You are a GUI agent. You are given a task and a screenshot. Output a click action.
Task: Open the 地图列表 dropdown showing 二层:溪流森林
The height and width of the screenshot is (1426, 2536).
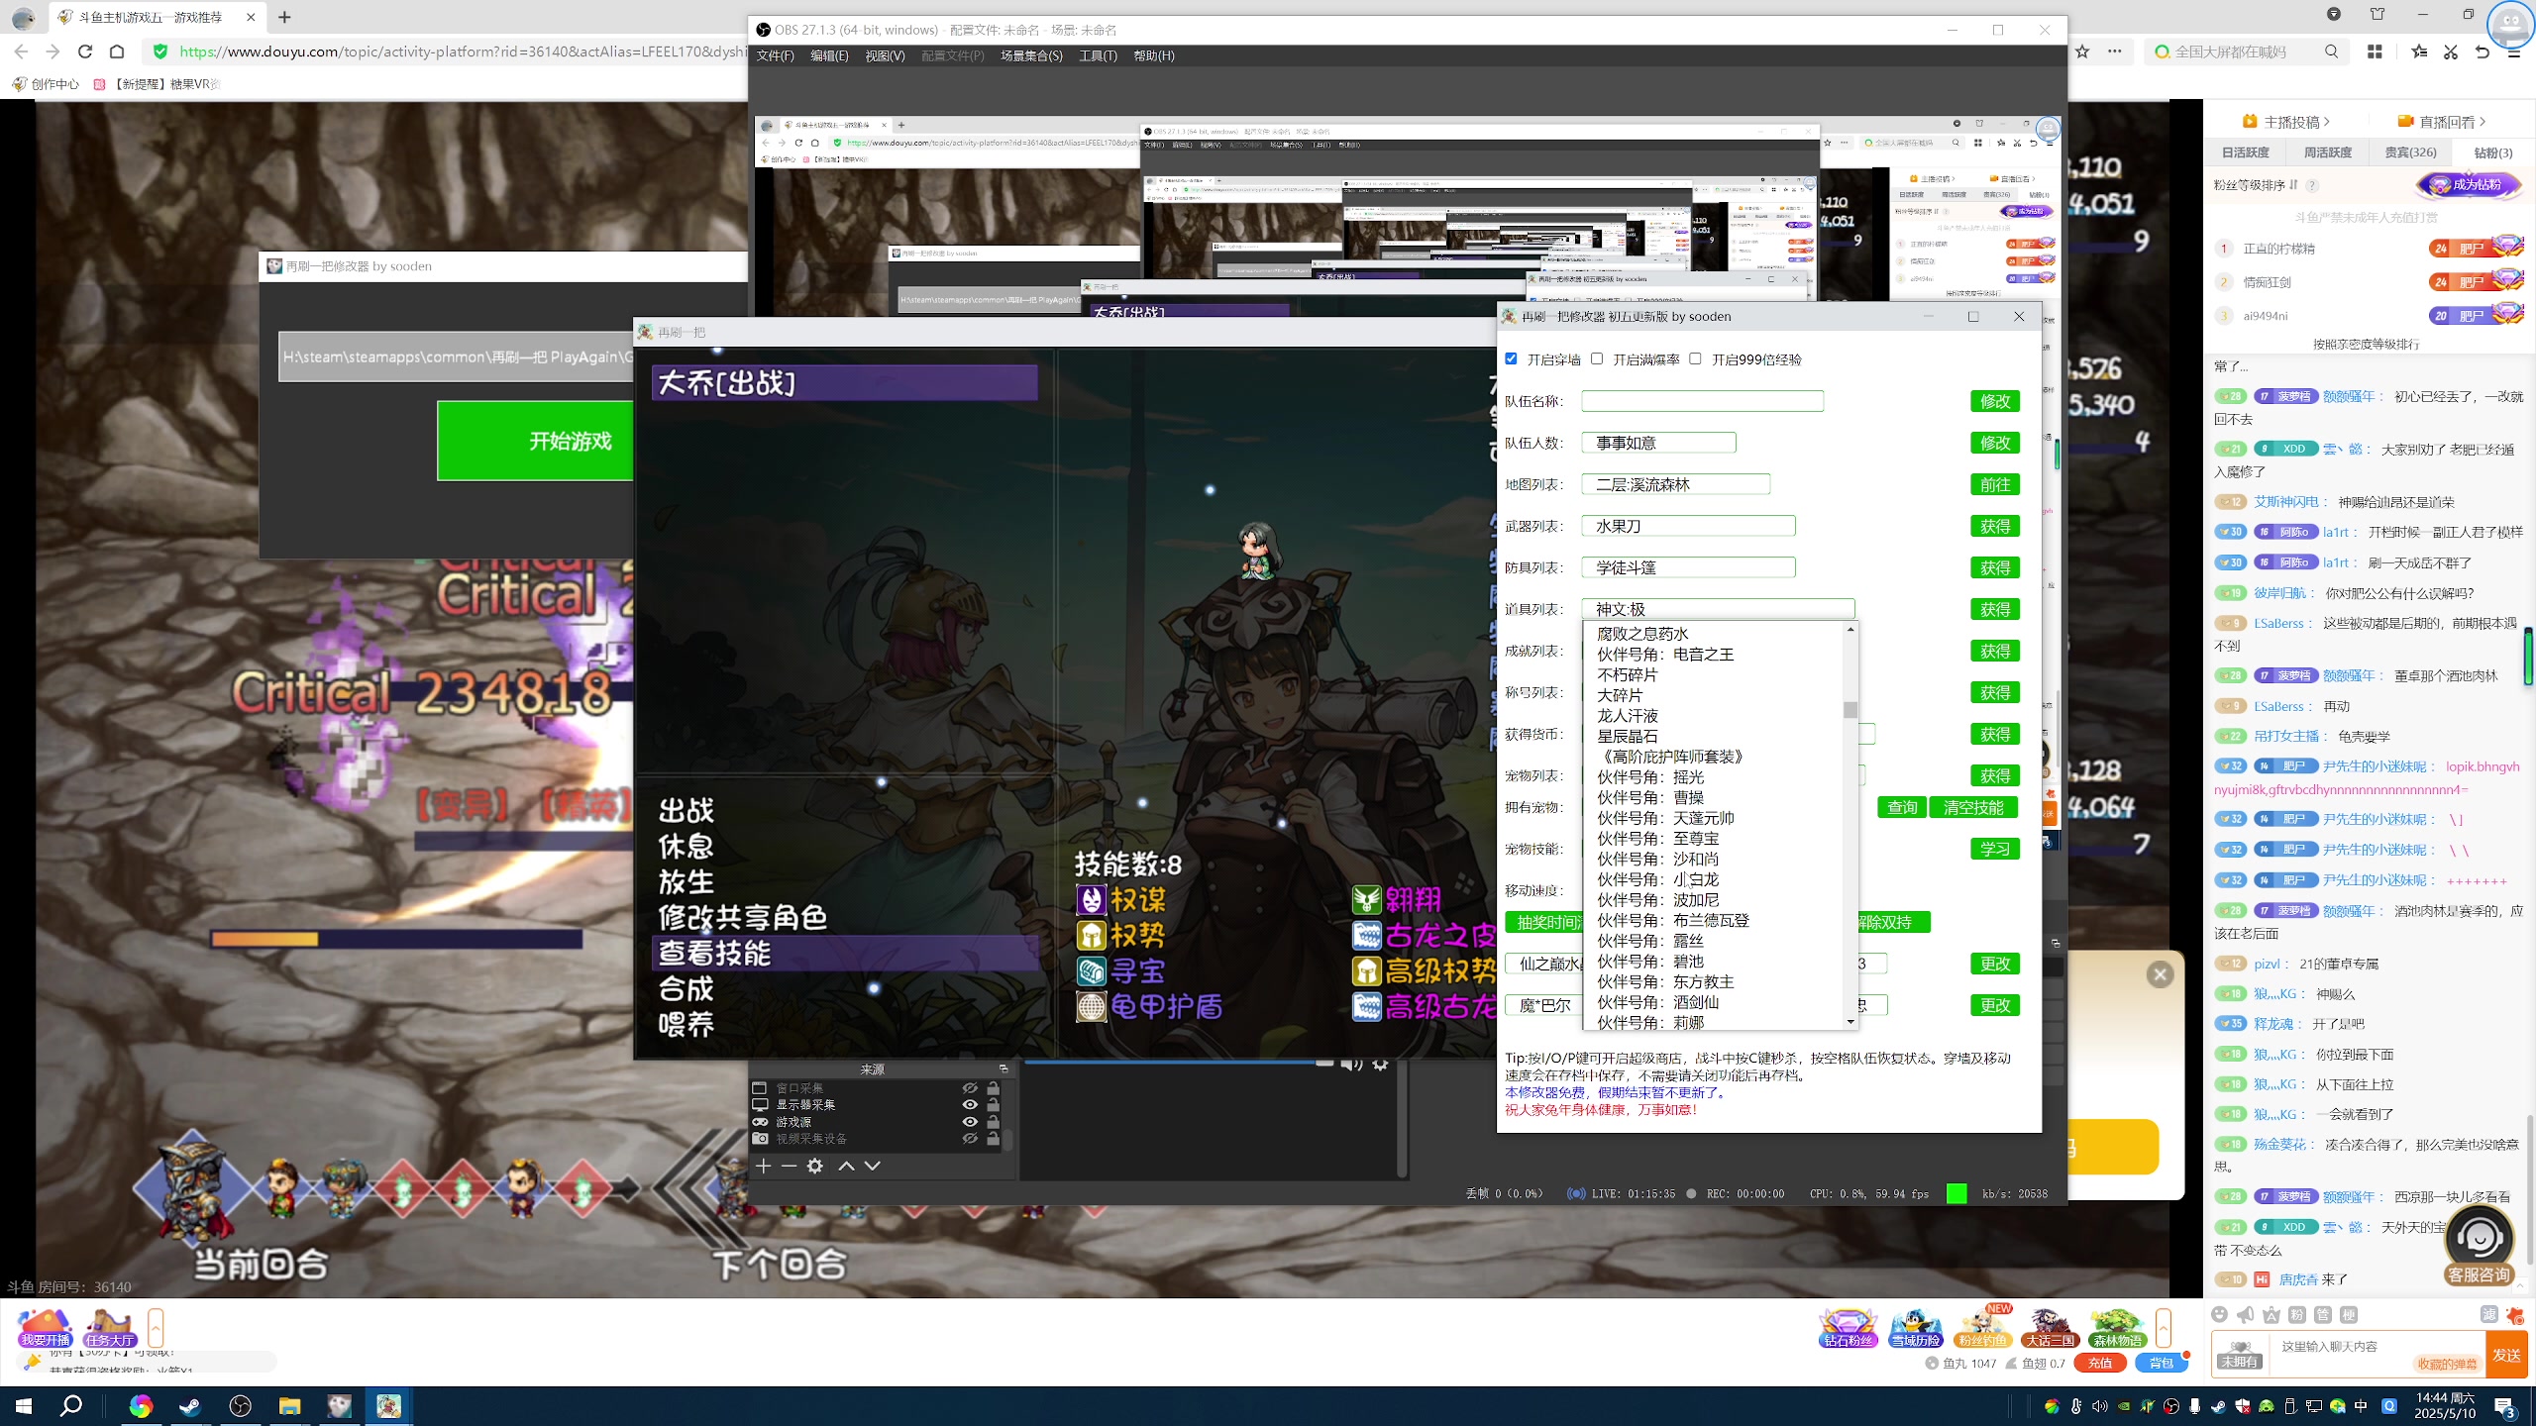coord(1675,484)
